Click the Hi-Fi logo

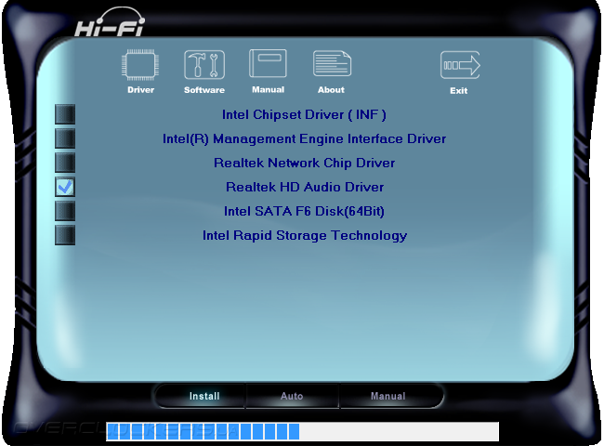coord(110,22)
